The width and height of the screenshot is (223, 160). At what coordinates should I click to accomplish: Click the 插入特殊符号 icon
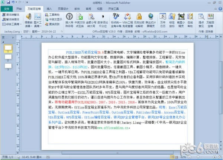(70, 17)
